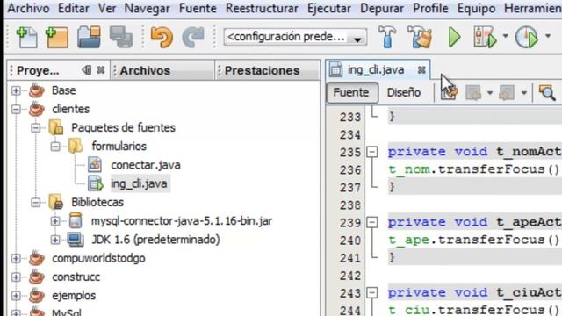Viewport: 562px width, 316px height.
Task: Open the configuración predeterminada combo box
Action: pyautogui.click(x=295, y=37)
